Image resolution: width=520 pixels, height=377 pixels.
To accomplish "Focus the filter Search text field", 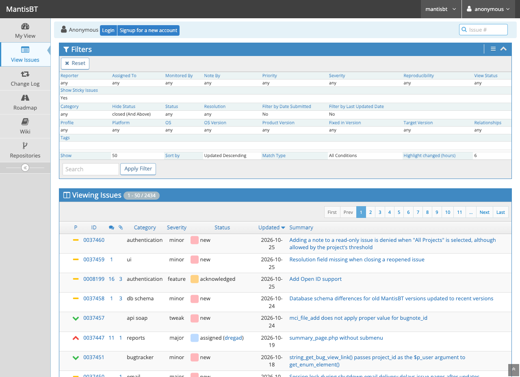I will click(x=91, y=169).
